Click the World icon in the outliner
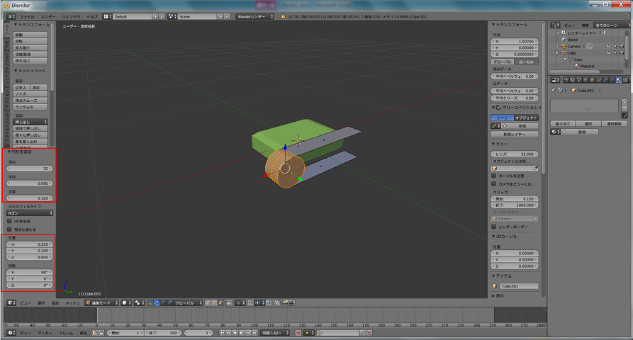 pos(564,40)
